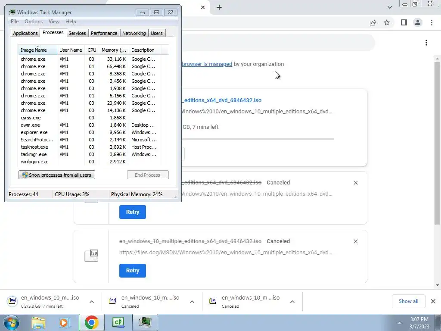Switch to the Services tab
This screenshot has height=331, width=441.
click(x=77, y=33)
